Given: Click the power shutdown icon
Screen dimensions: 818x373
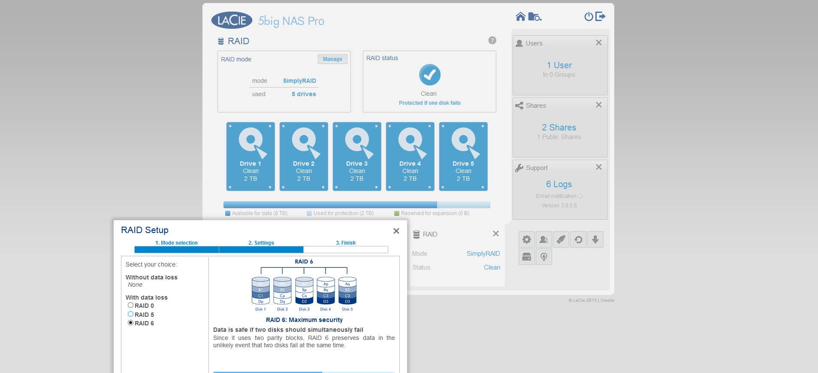Looking at the screenshot, I should [x=589, y=16].
